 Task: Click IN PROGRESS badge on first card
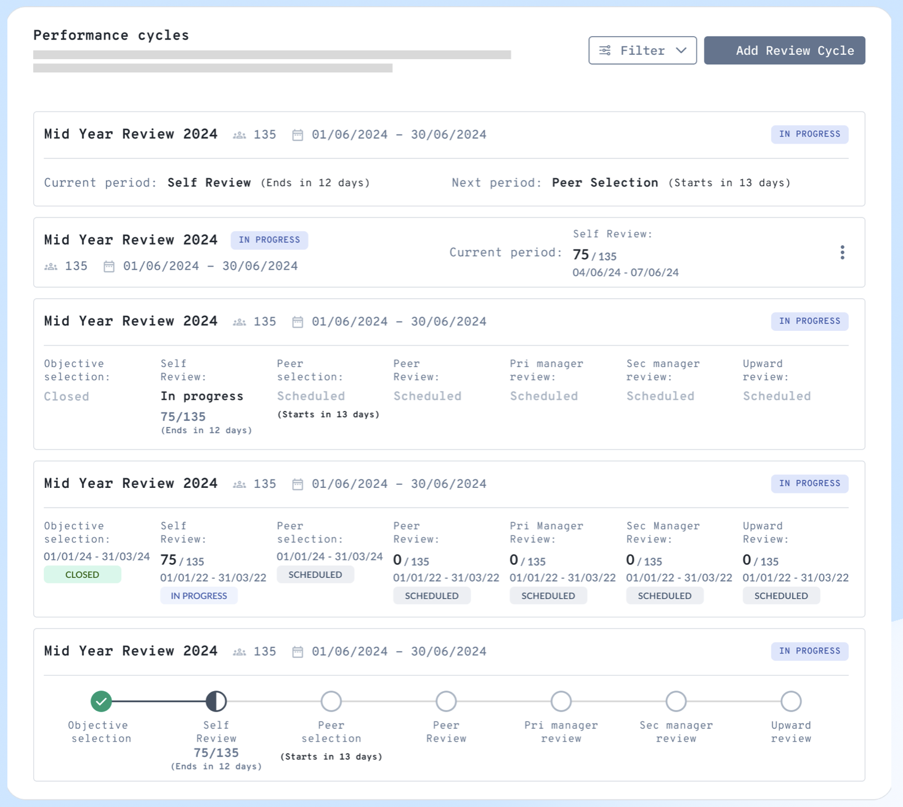[x=809, y=134]
